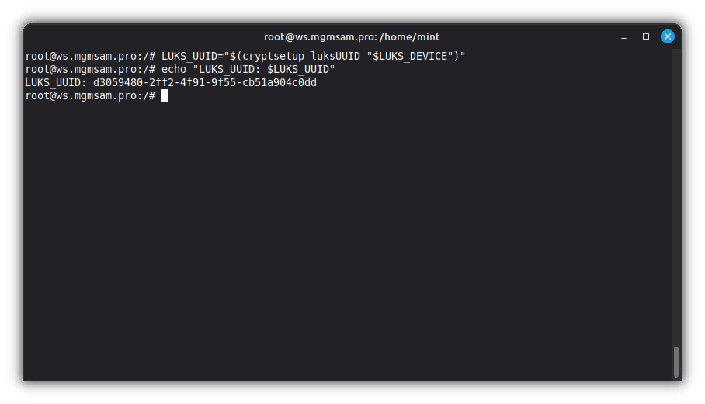This screenshot has width=705, height=404.
Task: Click the /home/mint path in title bar
Action: click(x=411, y=36)
